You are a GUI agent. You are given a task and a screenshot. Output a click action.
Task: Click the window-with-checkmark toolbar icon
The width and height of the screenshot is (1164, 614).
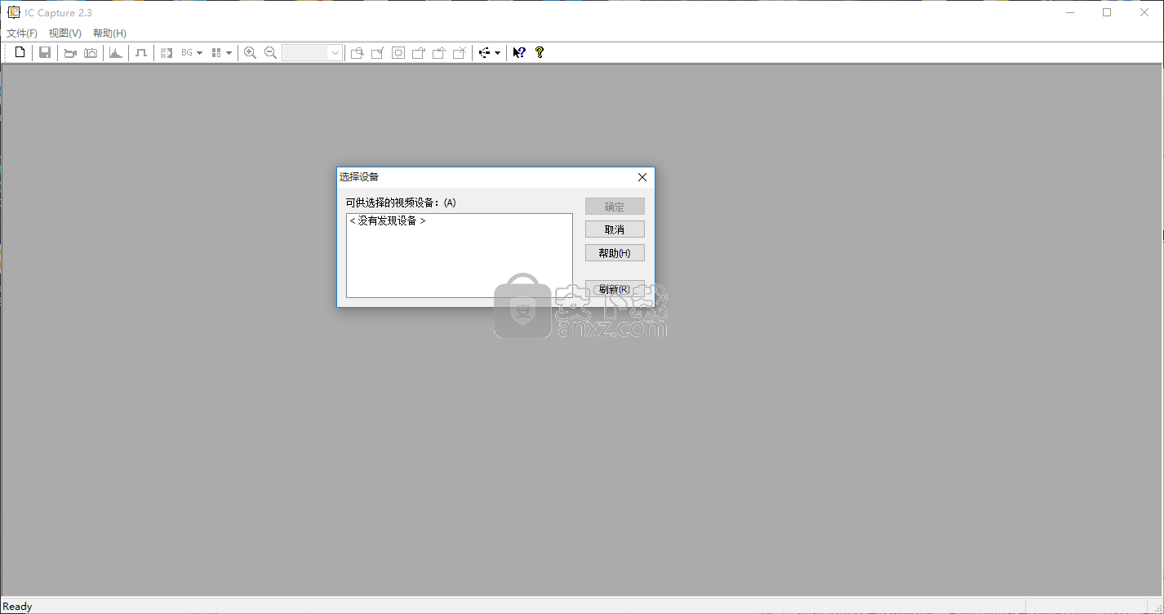click(x=377, y=52)
